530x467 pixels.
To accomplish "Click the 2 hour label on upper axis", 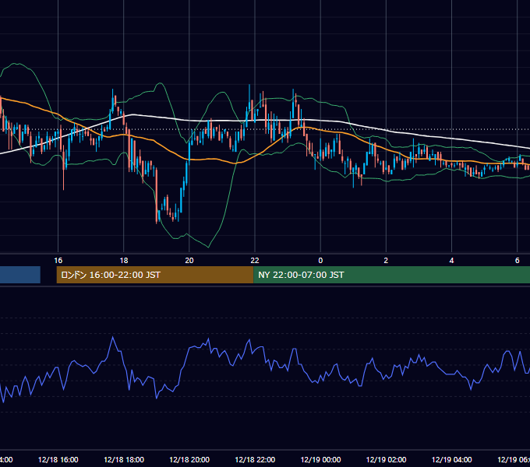I will [386, 260].
